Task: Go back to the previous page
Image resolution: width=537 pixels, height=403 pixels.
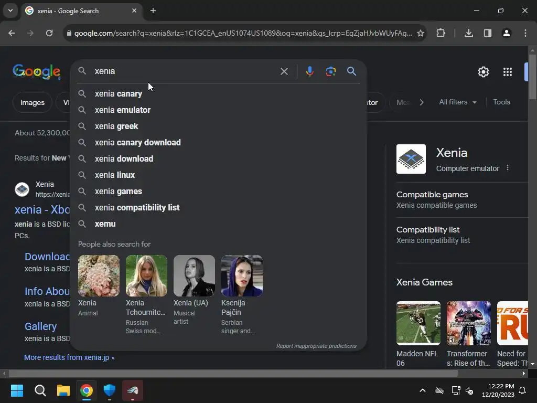Action: pos(12,33)
